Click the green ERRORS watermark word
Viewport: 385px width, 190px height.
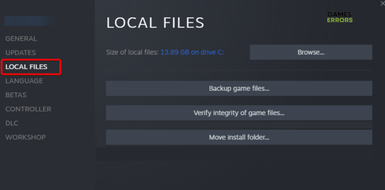(340, 20)
